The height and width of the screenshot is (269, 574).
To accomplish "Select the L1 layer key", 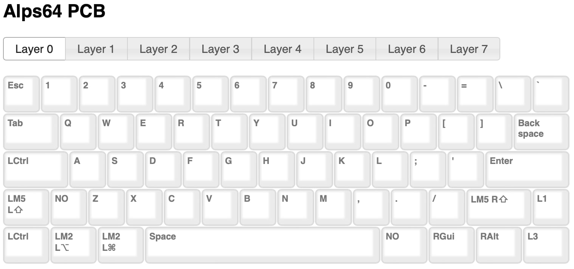I will [x=551, y=207].
